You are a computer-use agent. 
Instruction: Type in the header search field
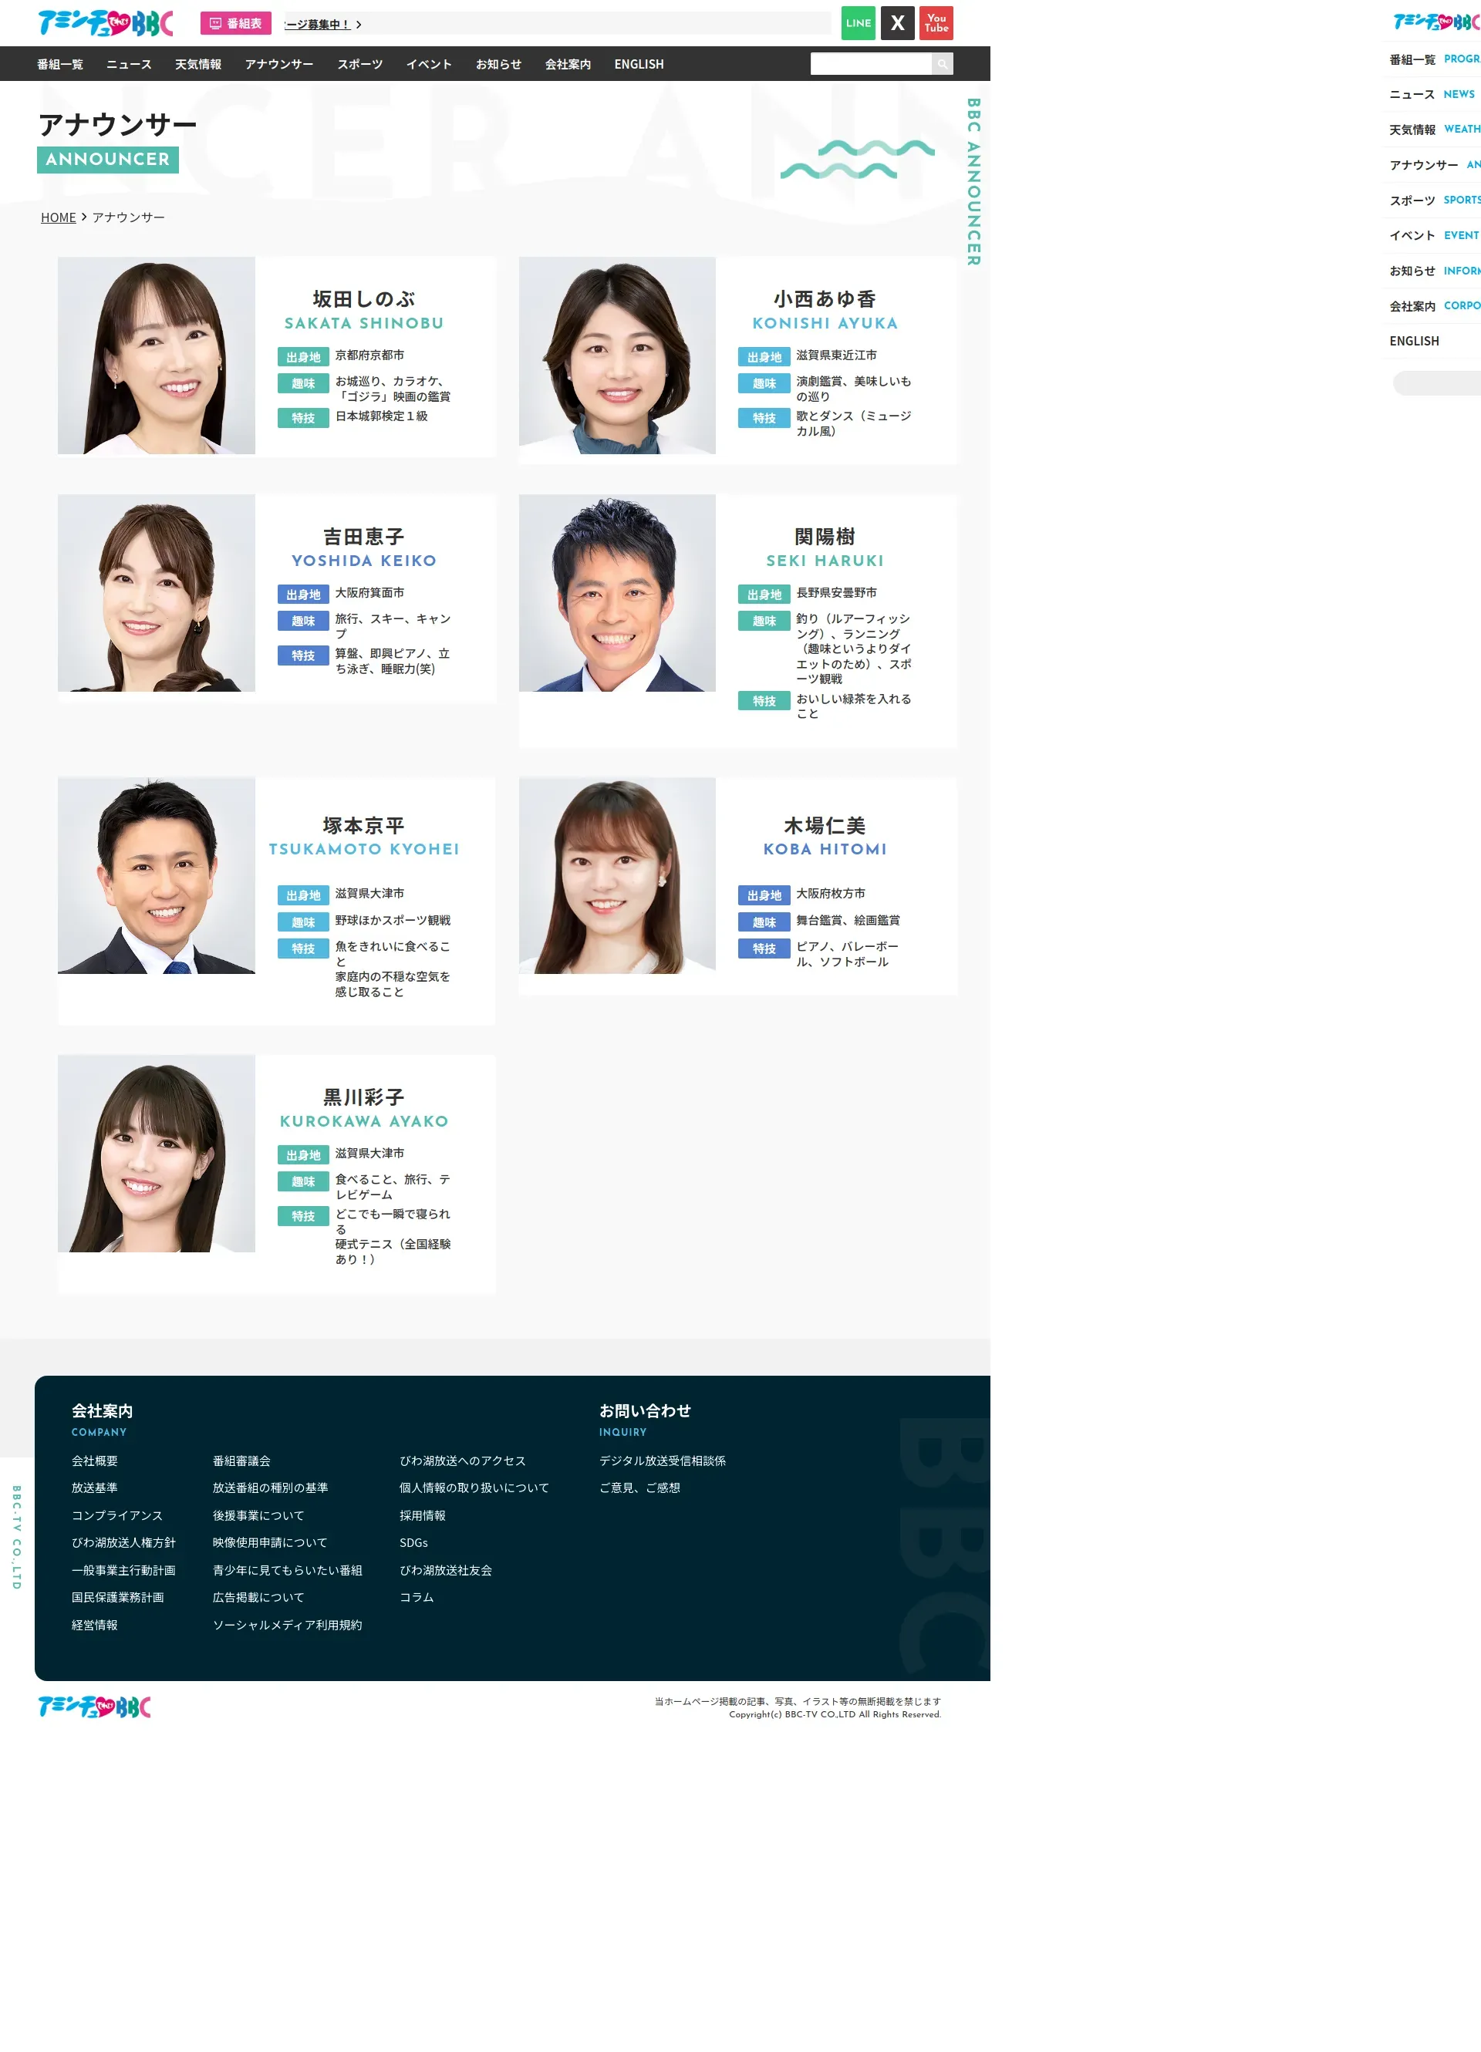click(x=870, y=64)
